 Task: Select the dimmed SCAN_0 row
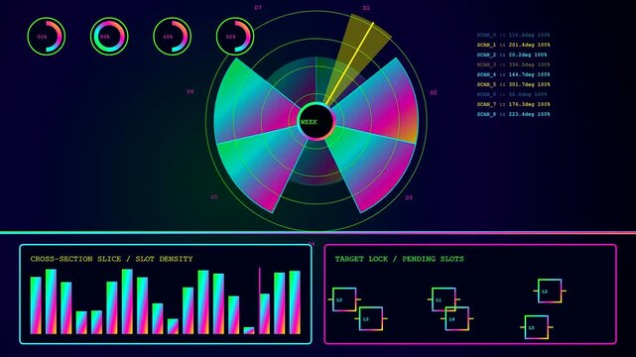pyautogui.click(x=514, y=36)
